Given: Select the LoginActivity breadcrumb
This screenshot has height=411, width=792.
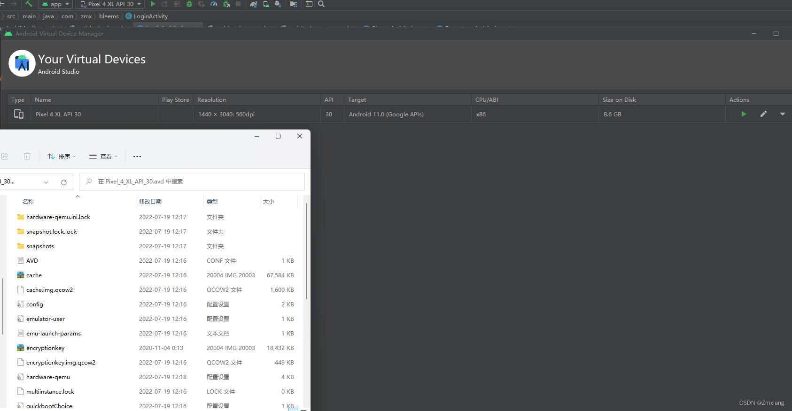Looking at the screenshot, I should (147, 16).
